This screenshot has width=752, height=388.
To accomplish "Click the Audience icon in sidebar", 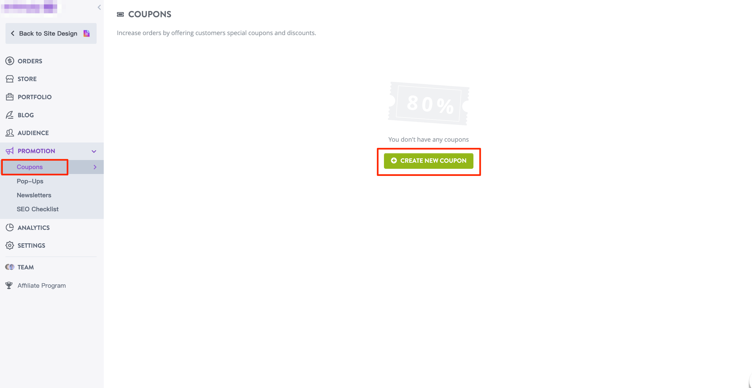I will point(9,133).
